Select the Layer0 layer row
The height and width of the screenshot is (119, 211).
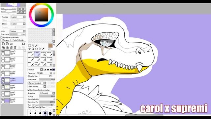pyautogui.click(x=12, y=73)
